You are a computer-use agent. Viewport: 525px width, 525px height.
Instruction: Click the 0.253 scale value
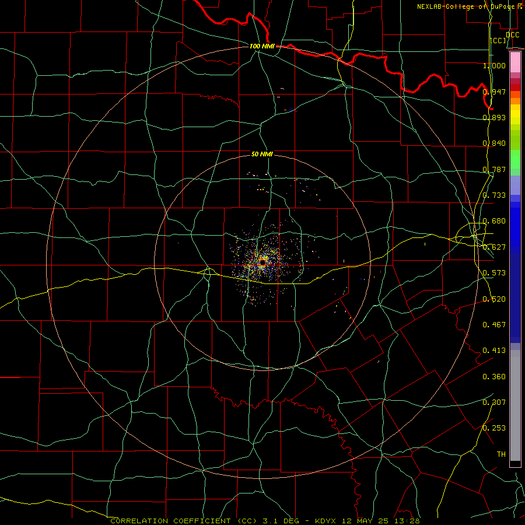click(x=494, y=428)
